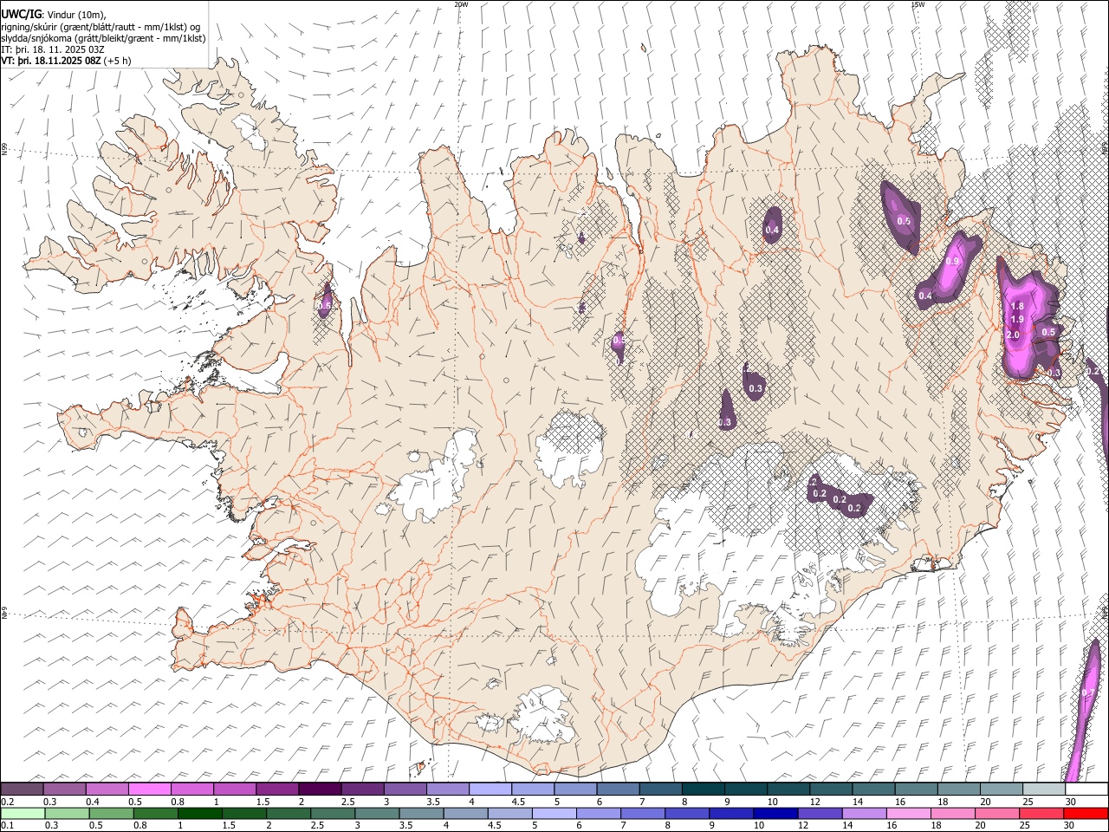Image resolution: width=1109 pixels, height=832 pixels.
Task: Click the bright pink swatch right of 0.5 in the top legend row
Action: tap(149, 790)
